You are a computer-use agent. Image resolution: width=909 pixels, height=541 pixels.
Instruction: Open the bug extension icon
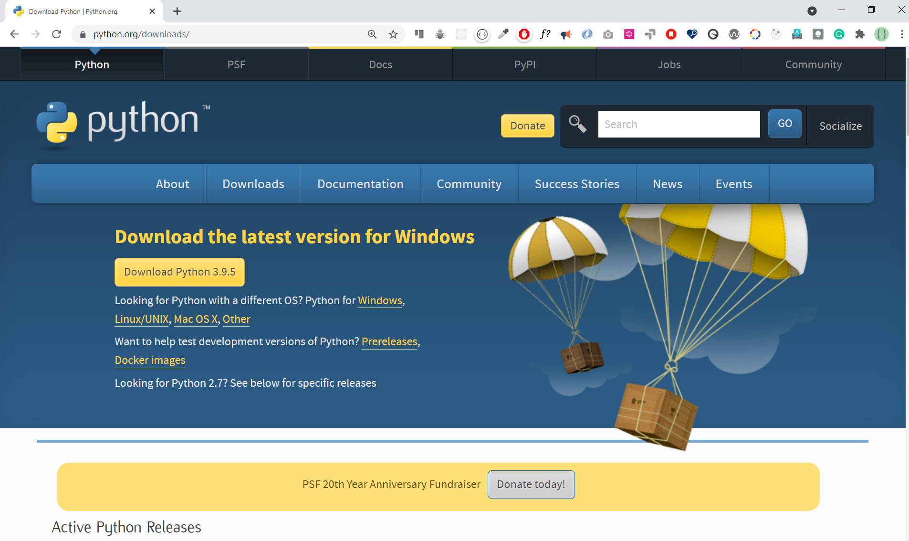coord(440,34)
